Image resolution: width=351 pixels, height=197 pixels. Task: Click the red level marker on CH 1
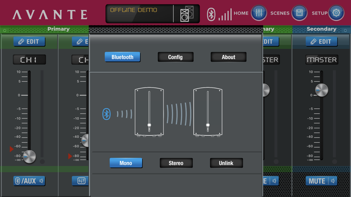tap(12, 149)
